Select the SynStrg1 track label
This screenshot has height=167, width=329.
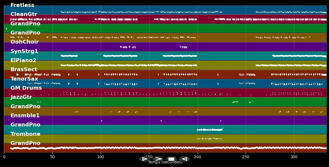click(24, 51)
